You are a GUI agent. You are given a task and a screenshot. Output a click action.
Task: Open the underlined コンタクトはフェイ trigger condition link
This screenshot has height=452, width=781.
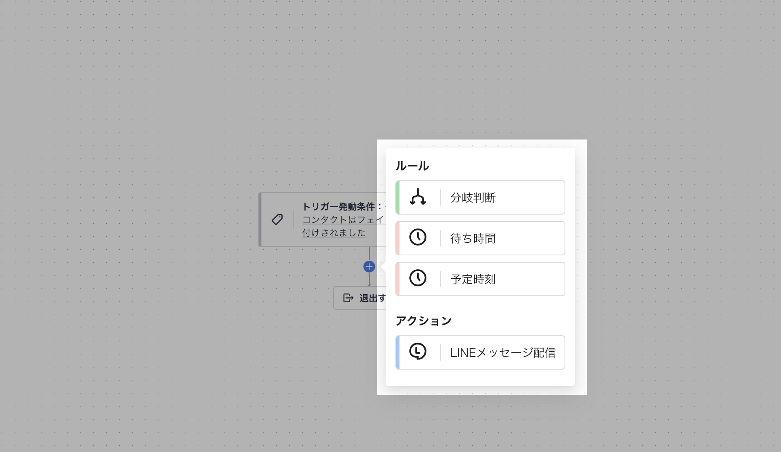(342, 220)
